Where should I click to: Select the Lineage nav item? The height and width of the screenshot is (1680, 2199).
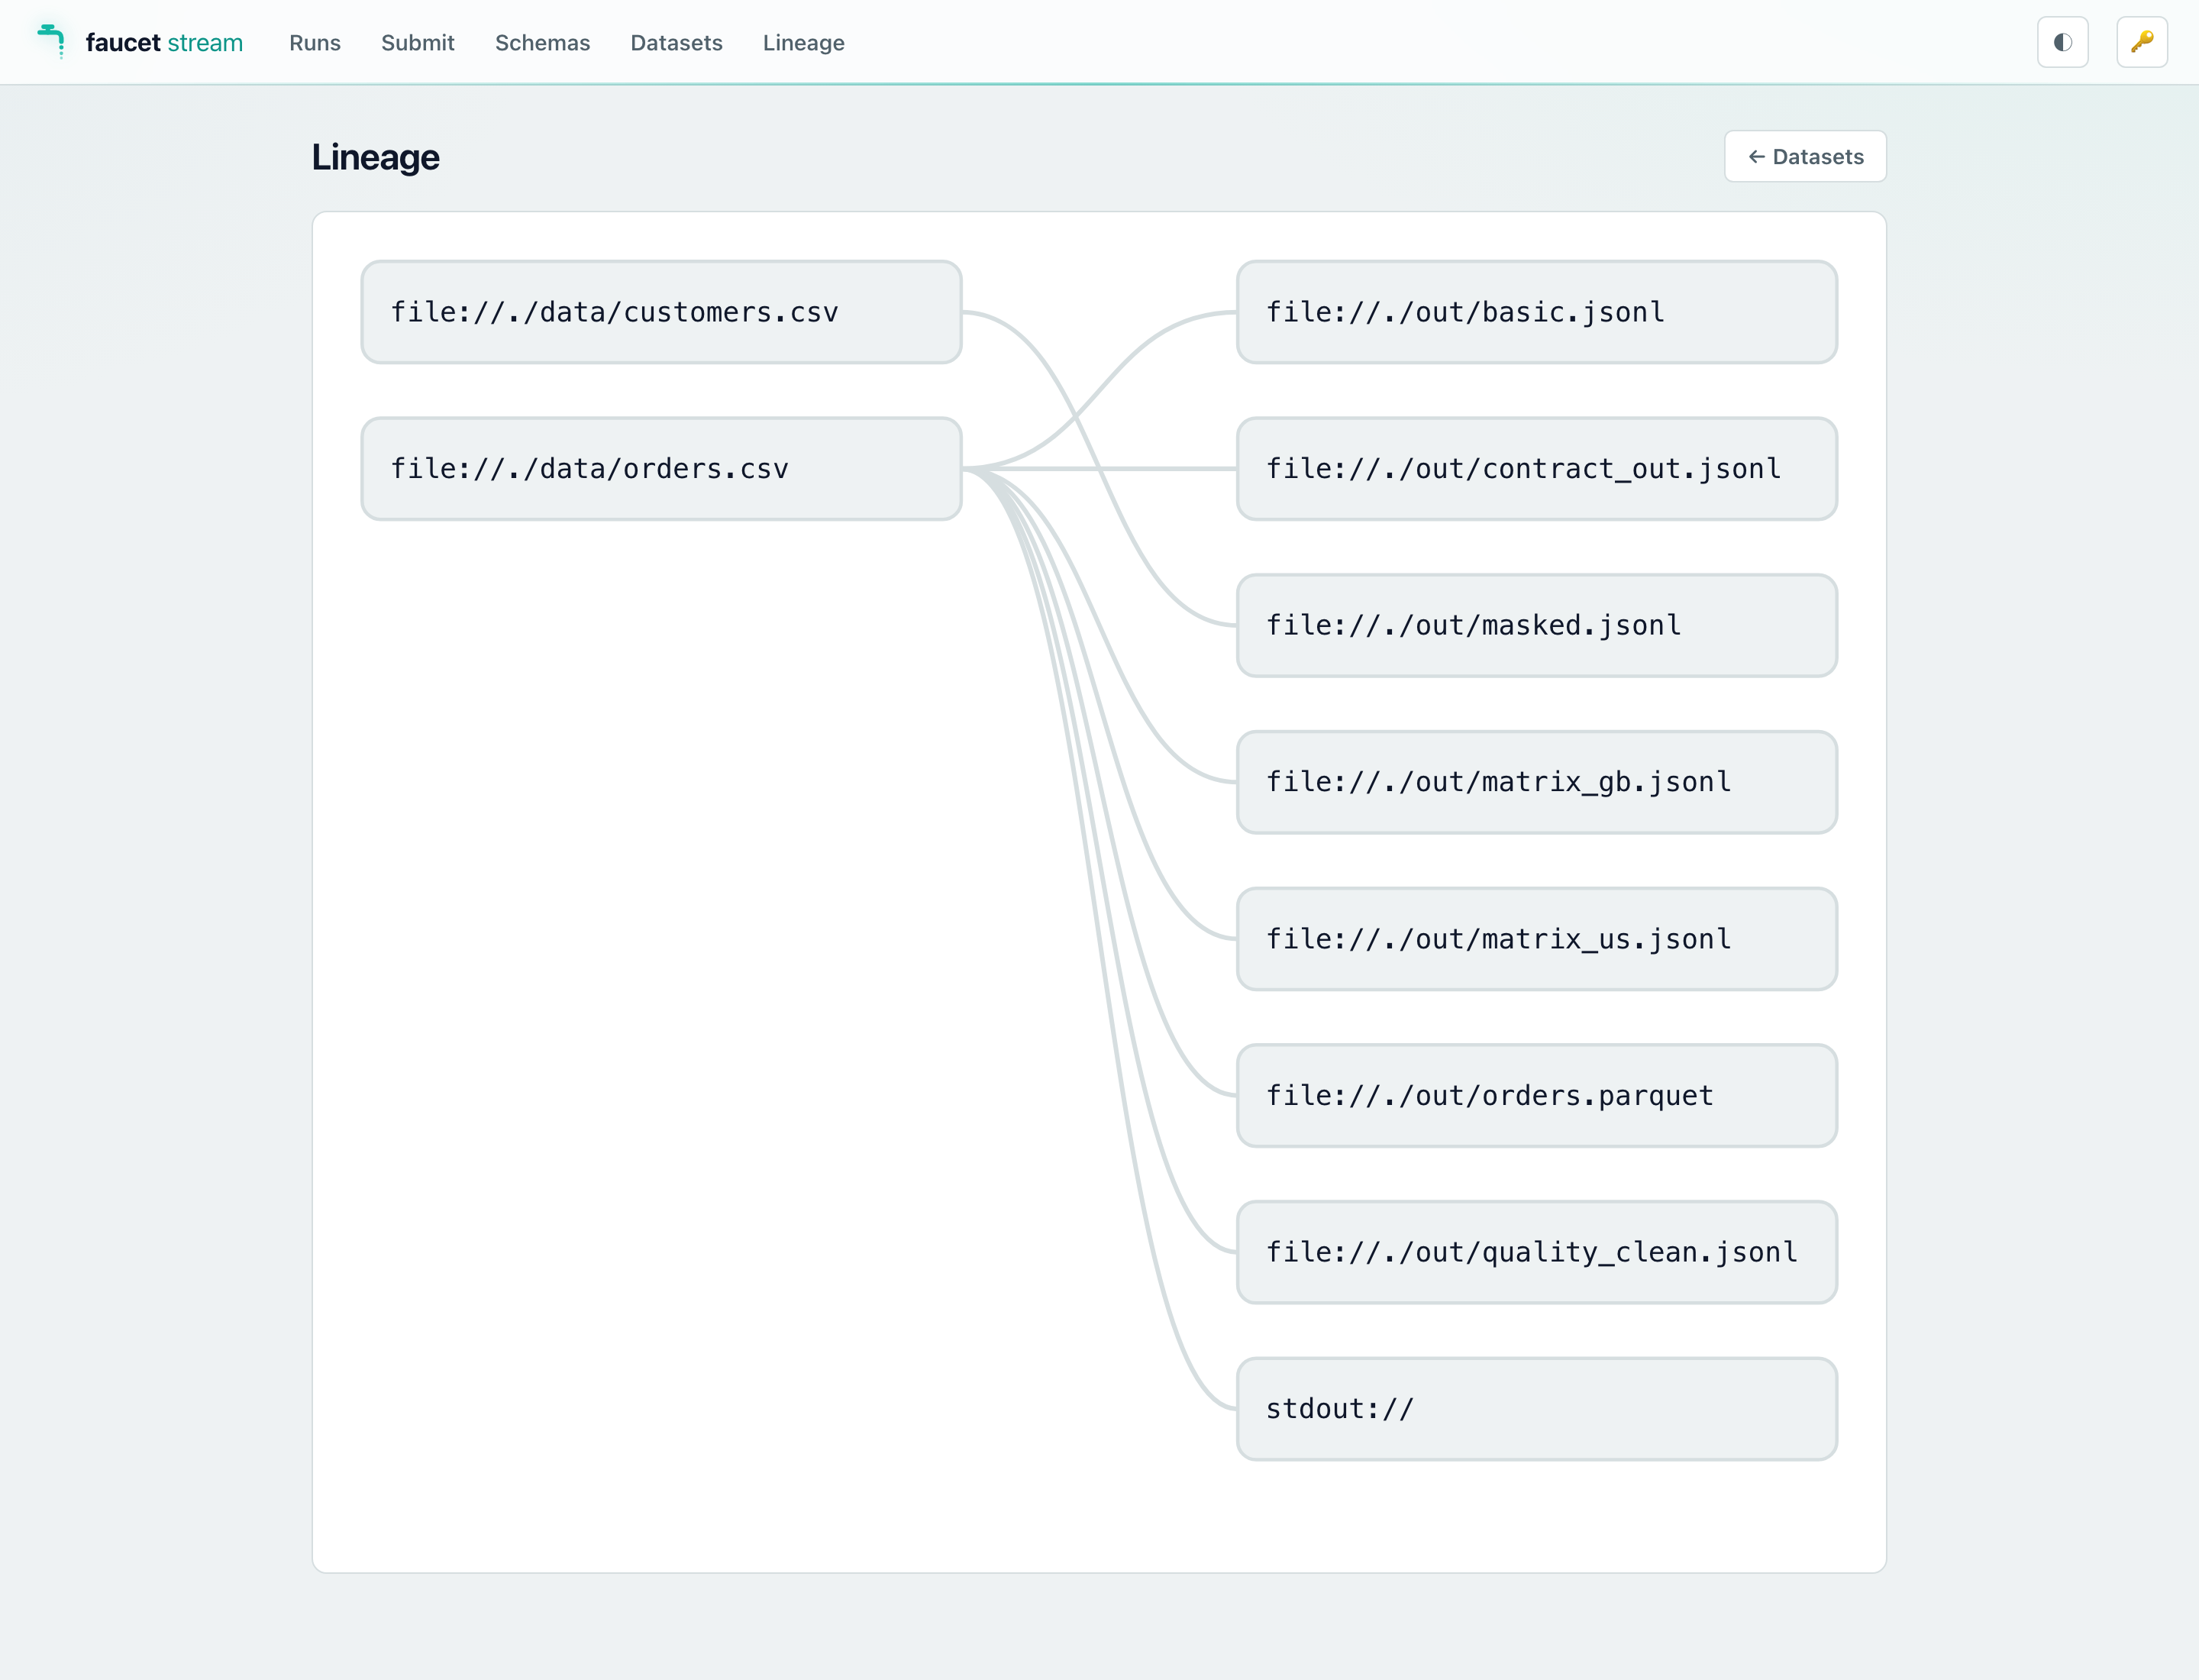[803, 43]
